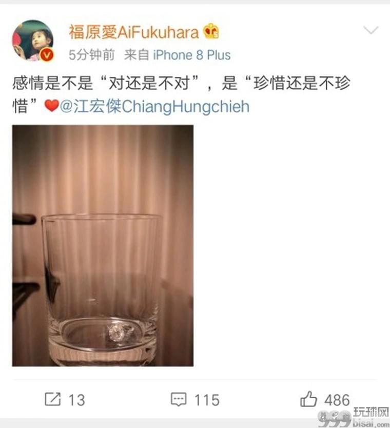Screen dimensions: 390x428
Task: Tap the iPhone 8 Plus source link
Action: (191, 55)
